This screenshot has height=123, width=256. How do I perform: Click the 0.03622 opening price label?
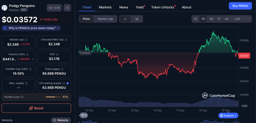[x=85, y=53]
